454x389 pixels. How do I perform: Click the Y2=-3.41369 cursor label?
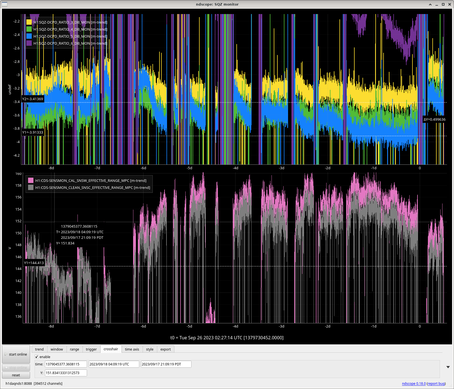coord(33,99)
